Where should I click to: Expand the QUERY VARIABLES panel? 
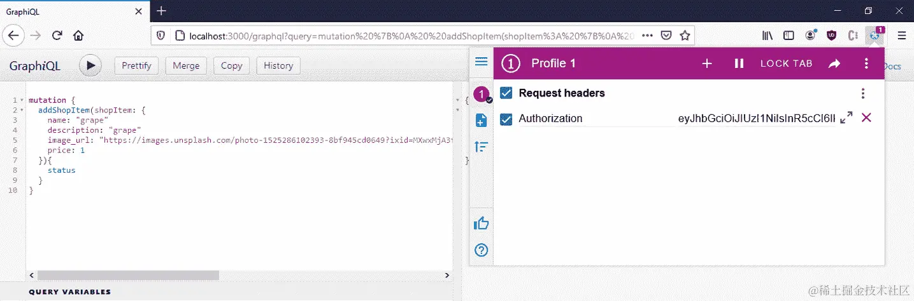click(69, 292)
